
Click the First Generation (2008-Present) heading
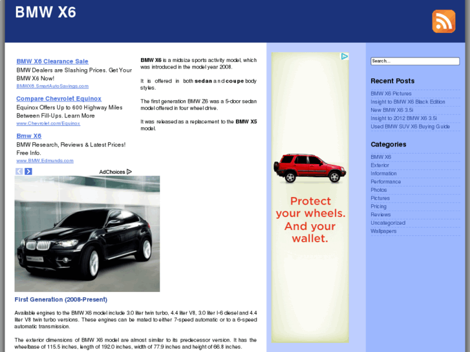click(x=61, y=300)
